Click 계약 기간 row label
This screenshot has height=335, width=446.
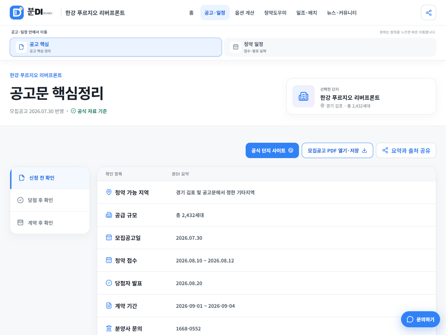(126, 306)
